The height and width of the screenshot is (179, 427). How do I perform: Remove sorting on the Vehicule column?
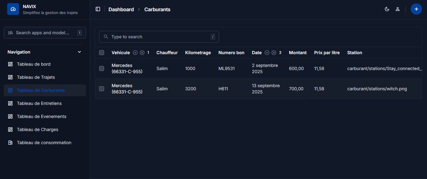point(142,53)
